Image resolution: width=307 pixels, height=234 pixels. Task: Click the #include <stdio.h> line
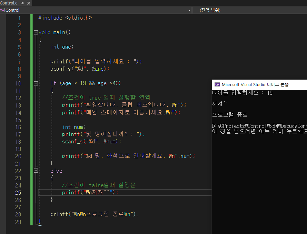[65, 18]
